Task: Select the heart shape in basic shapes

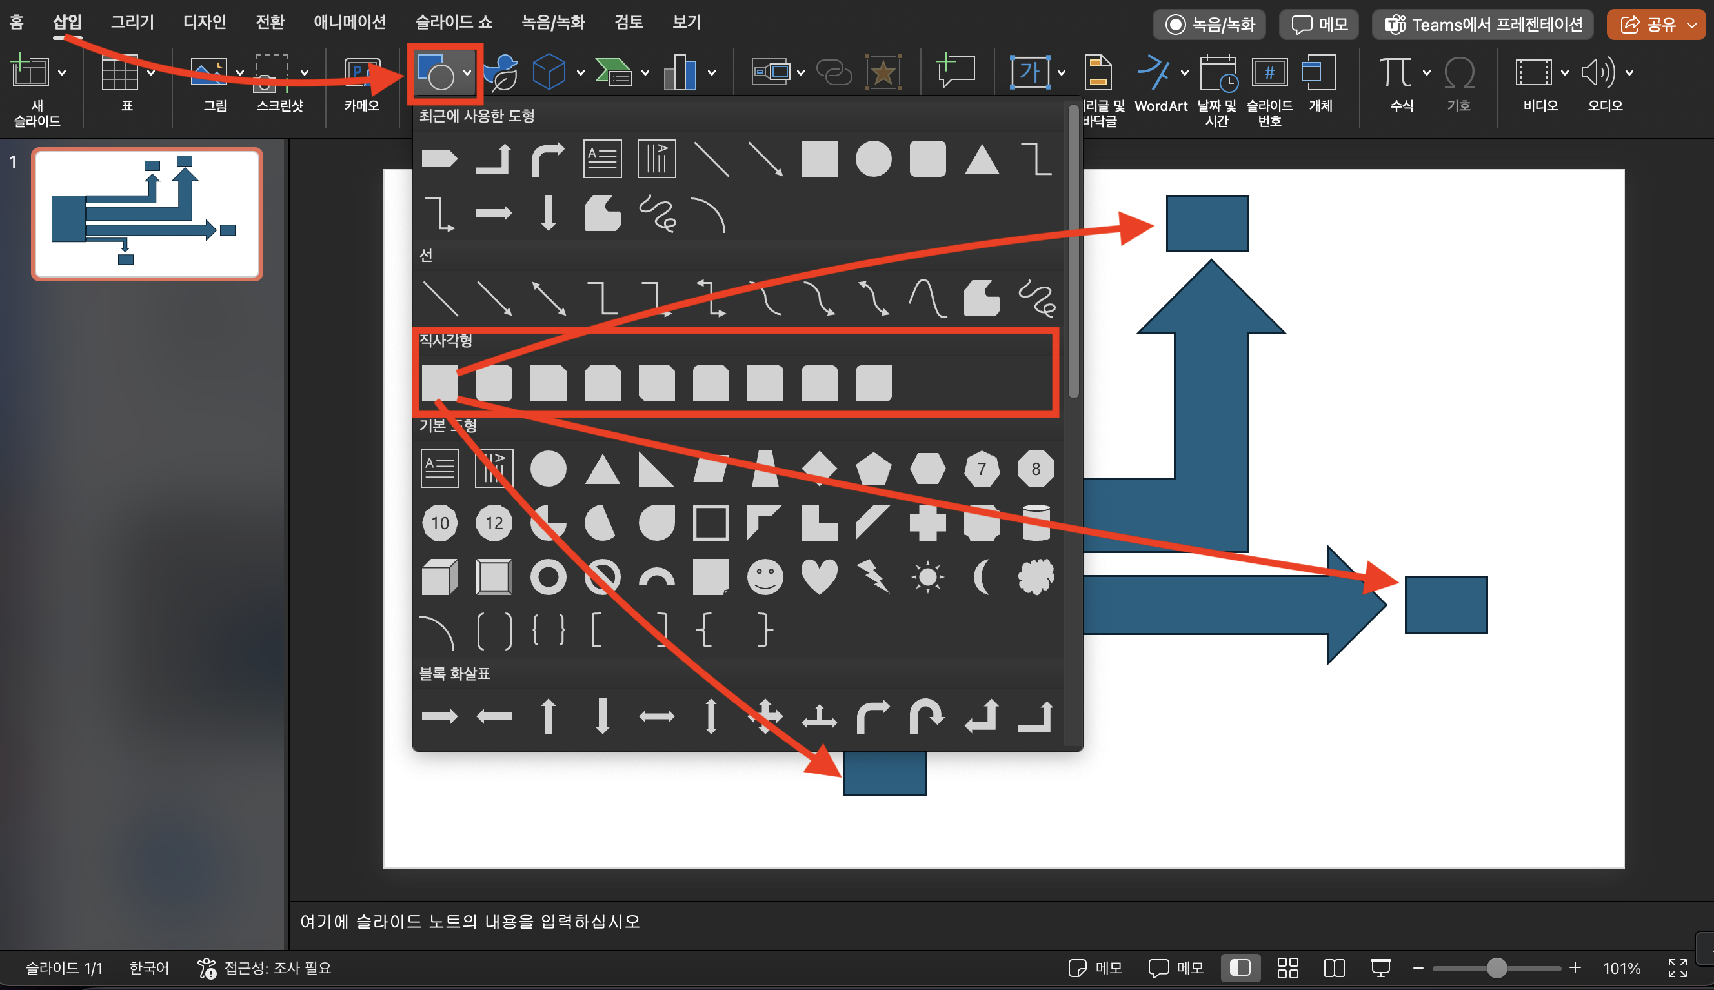Action: [820, 576]
